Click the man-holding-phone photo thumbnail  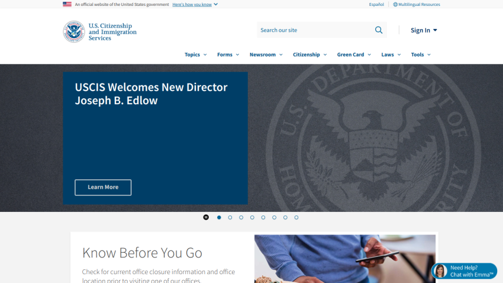(x=345, y=259)
